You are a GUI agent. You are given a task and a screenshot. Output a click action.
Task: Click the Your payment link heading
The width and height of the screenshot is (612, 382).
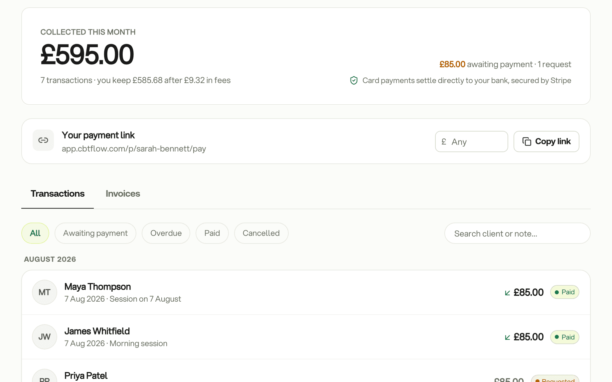[98, 136]
